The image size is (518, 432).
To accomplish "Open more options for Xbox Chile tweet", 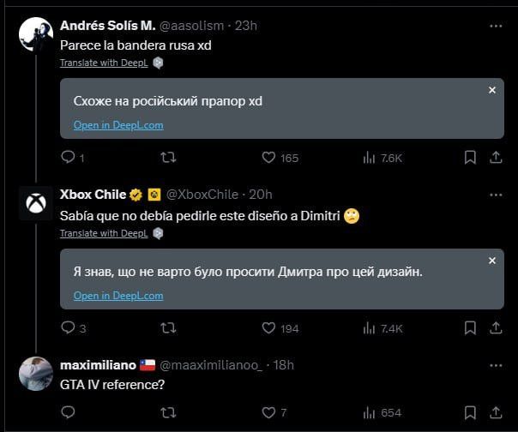I will point(495,195).
